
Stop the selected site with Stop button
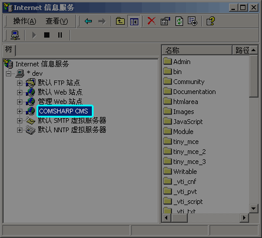pyautogui.click(x=47, y=35)
